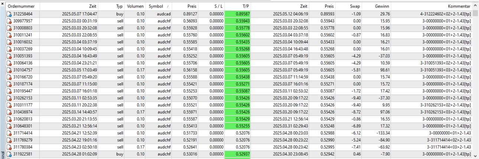Image resolution: width=479 pixels, height=159 pixels.
Task: Click the scrollbar down arrow
Action: tap(476, 156)
